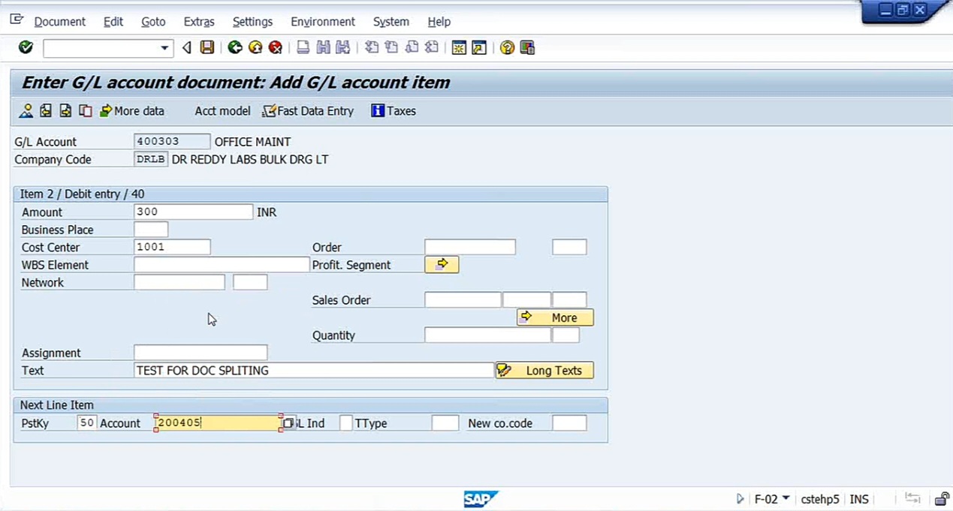The height and width of the screenshot is (511, 953).
Task: Open the Environment menu
Action: click(x=323, y=22)
